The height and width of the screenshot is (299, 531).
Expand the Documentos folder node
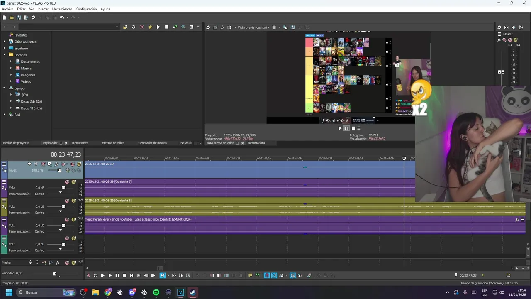[x=11, y=61]
